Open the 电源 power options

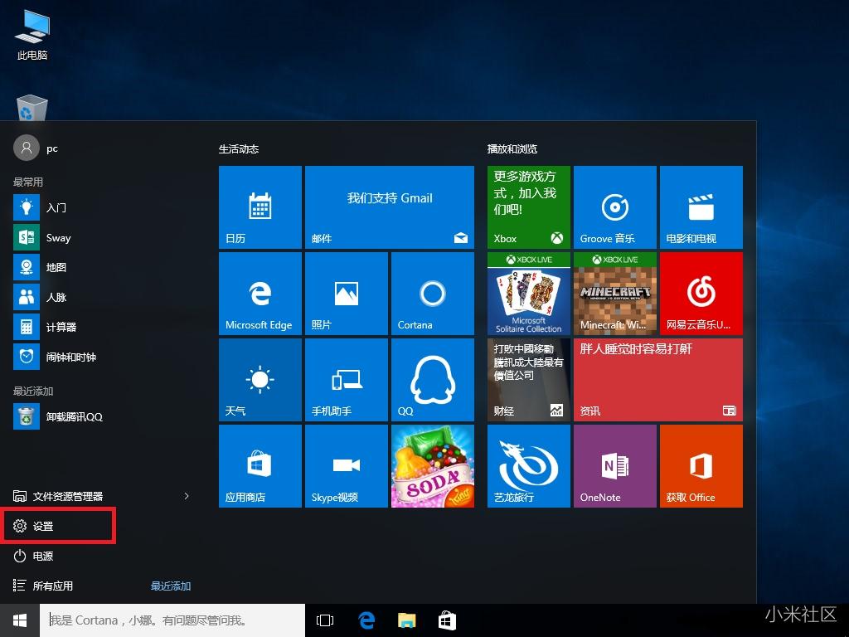(41, 556)
